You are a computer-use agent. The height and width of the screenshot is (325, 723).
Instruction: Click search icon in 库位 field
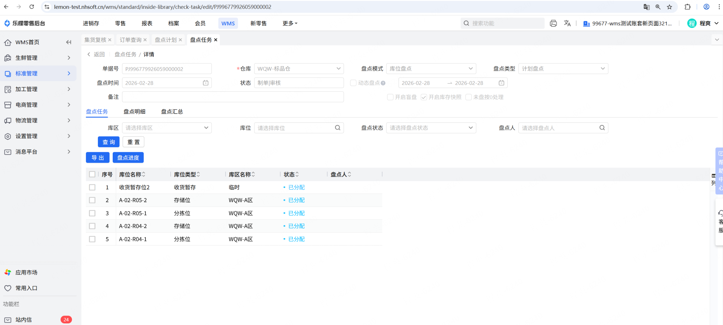click(x=337, y=128)
